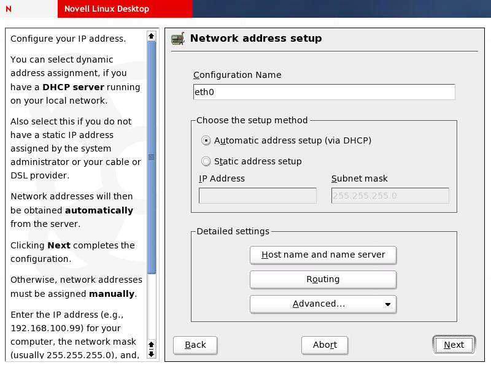Open Host name and name server settings
Viewport: 491px width, 368px height.
click(x=323, y=255)
